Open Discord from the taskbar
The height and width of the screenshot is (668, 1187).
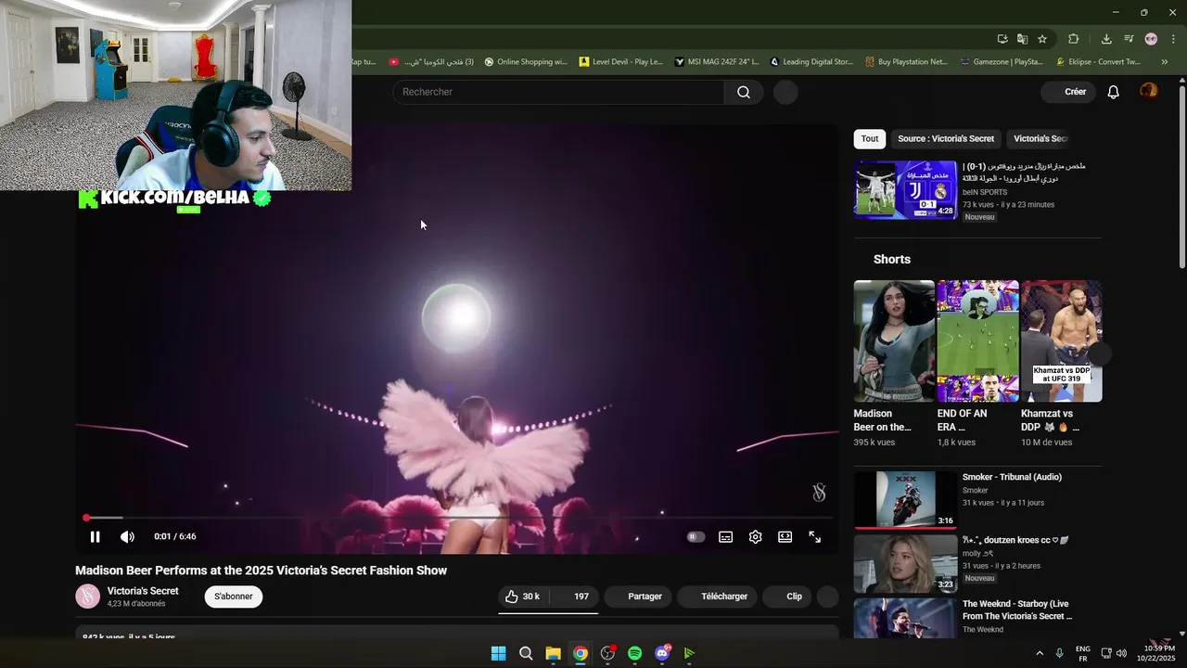(x=662, y=653)
